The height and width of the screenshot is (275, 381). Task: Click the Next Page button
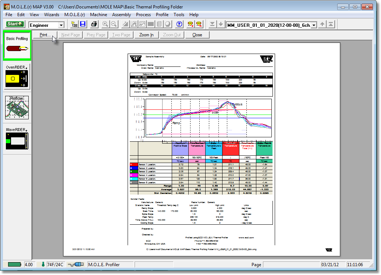point(71,35)
